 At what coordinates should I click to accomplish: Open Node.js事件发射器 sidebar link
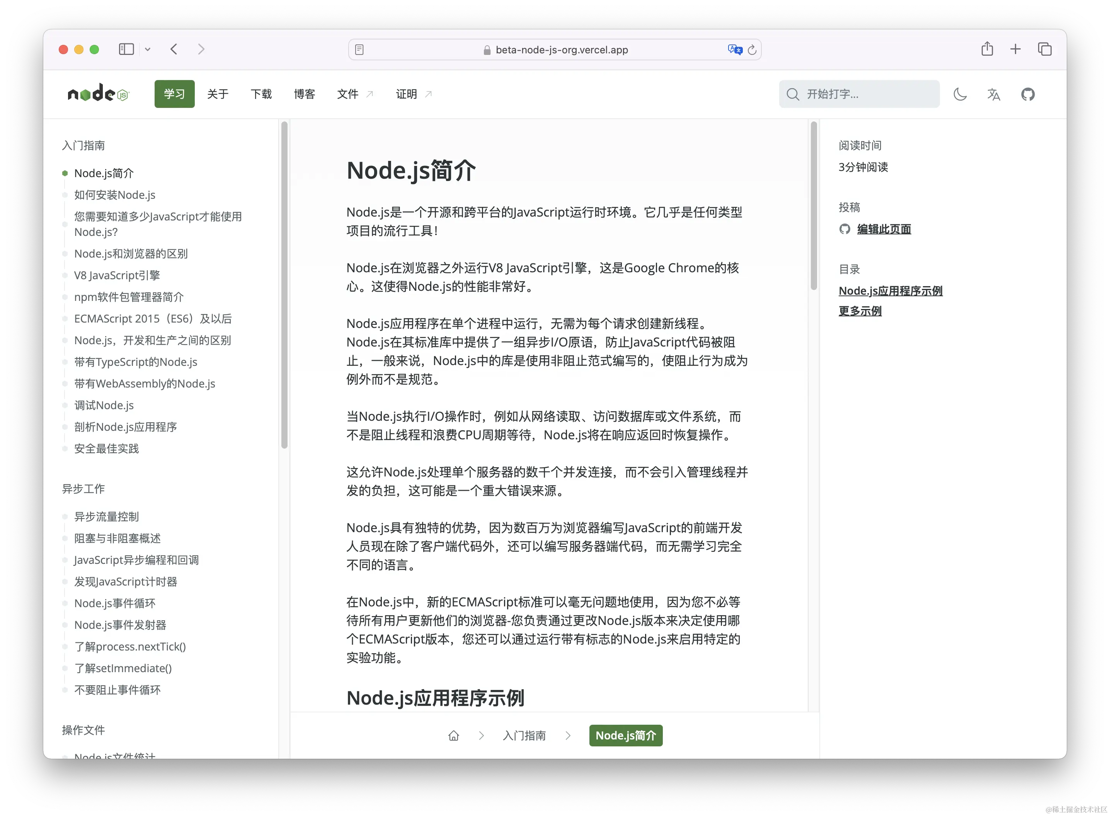[120, 625]
